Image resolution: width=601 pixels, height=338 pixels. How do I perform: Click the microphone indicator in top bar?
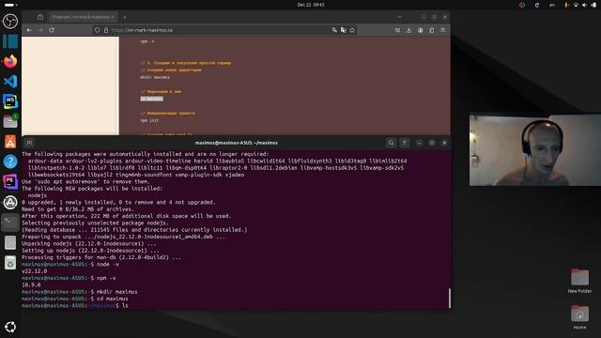point(566,5)
